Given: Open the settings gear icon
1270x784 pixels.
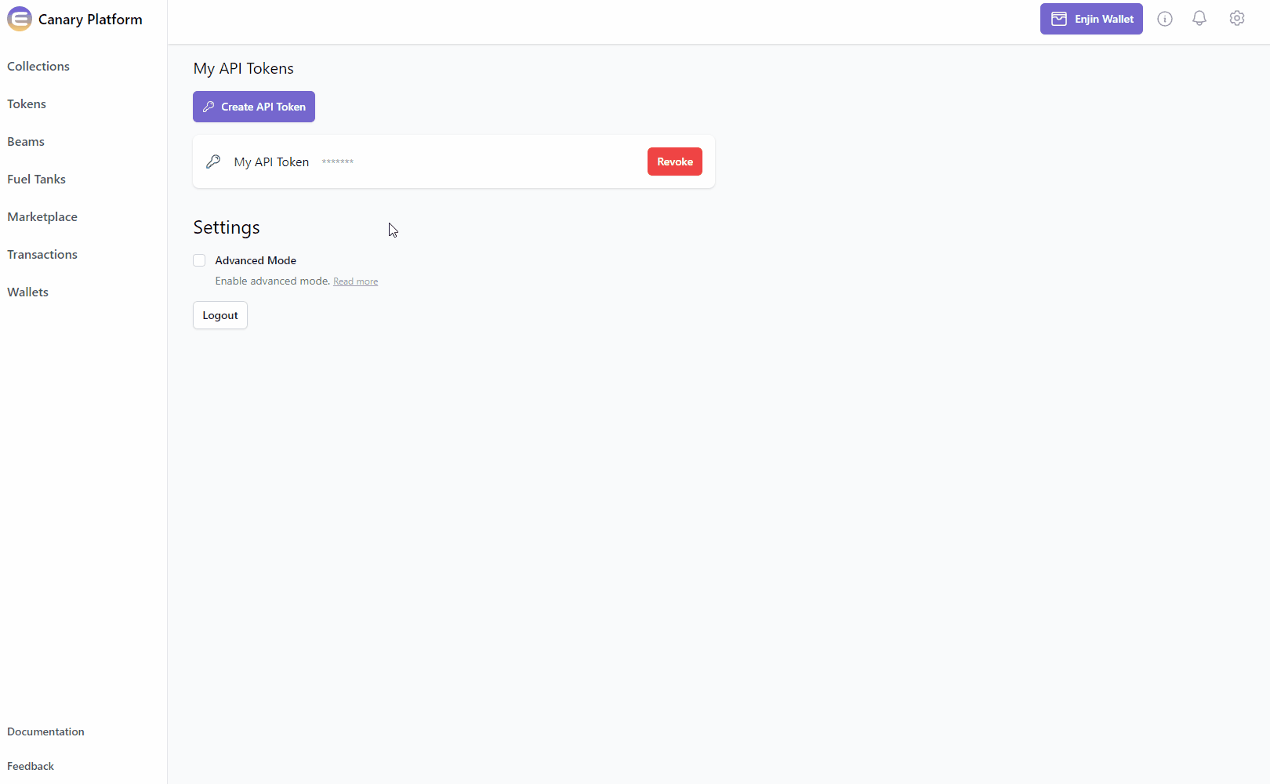Looking at the screenshot, I should [x=1237, y=19].
